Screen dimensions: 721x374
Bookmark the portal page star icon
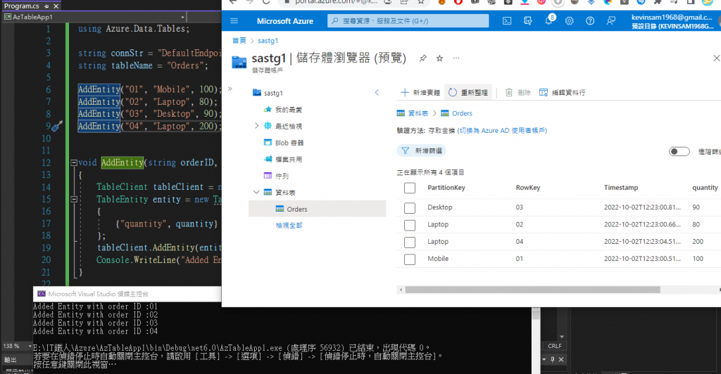pos(421,2)
